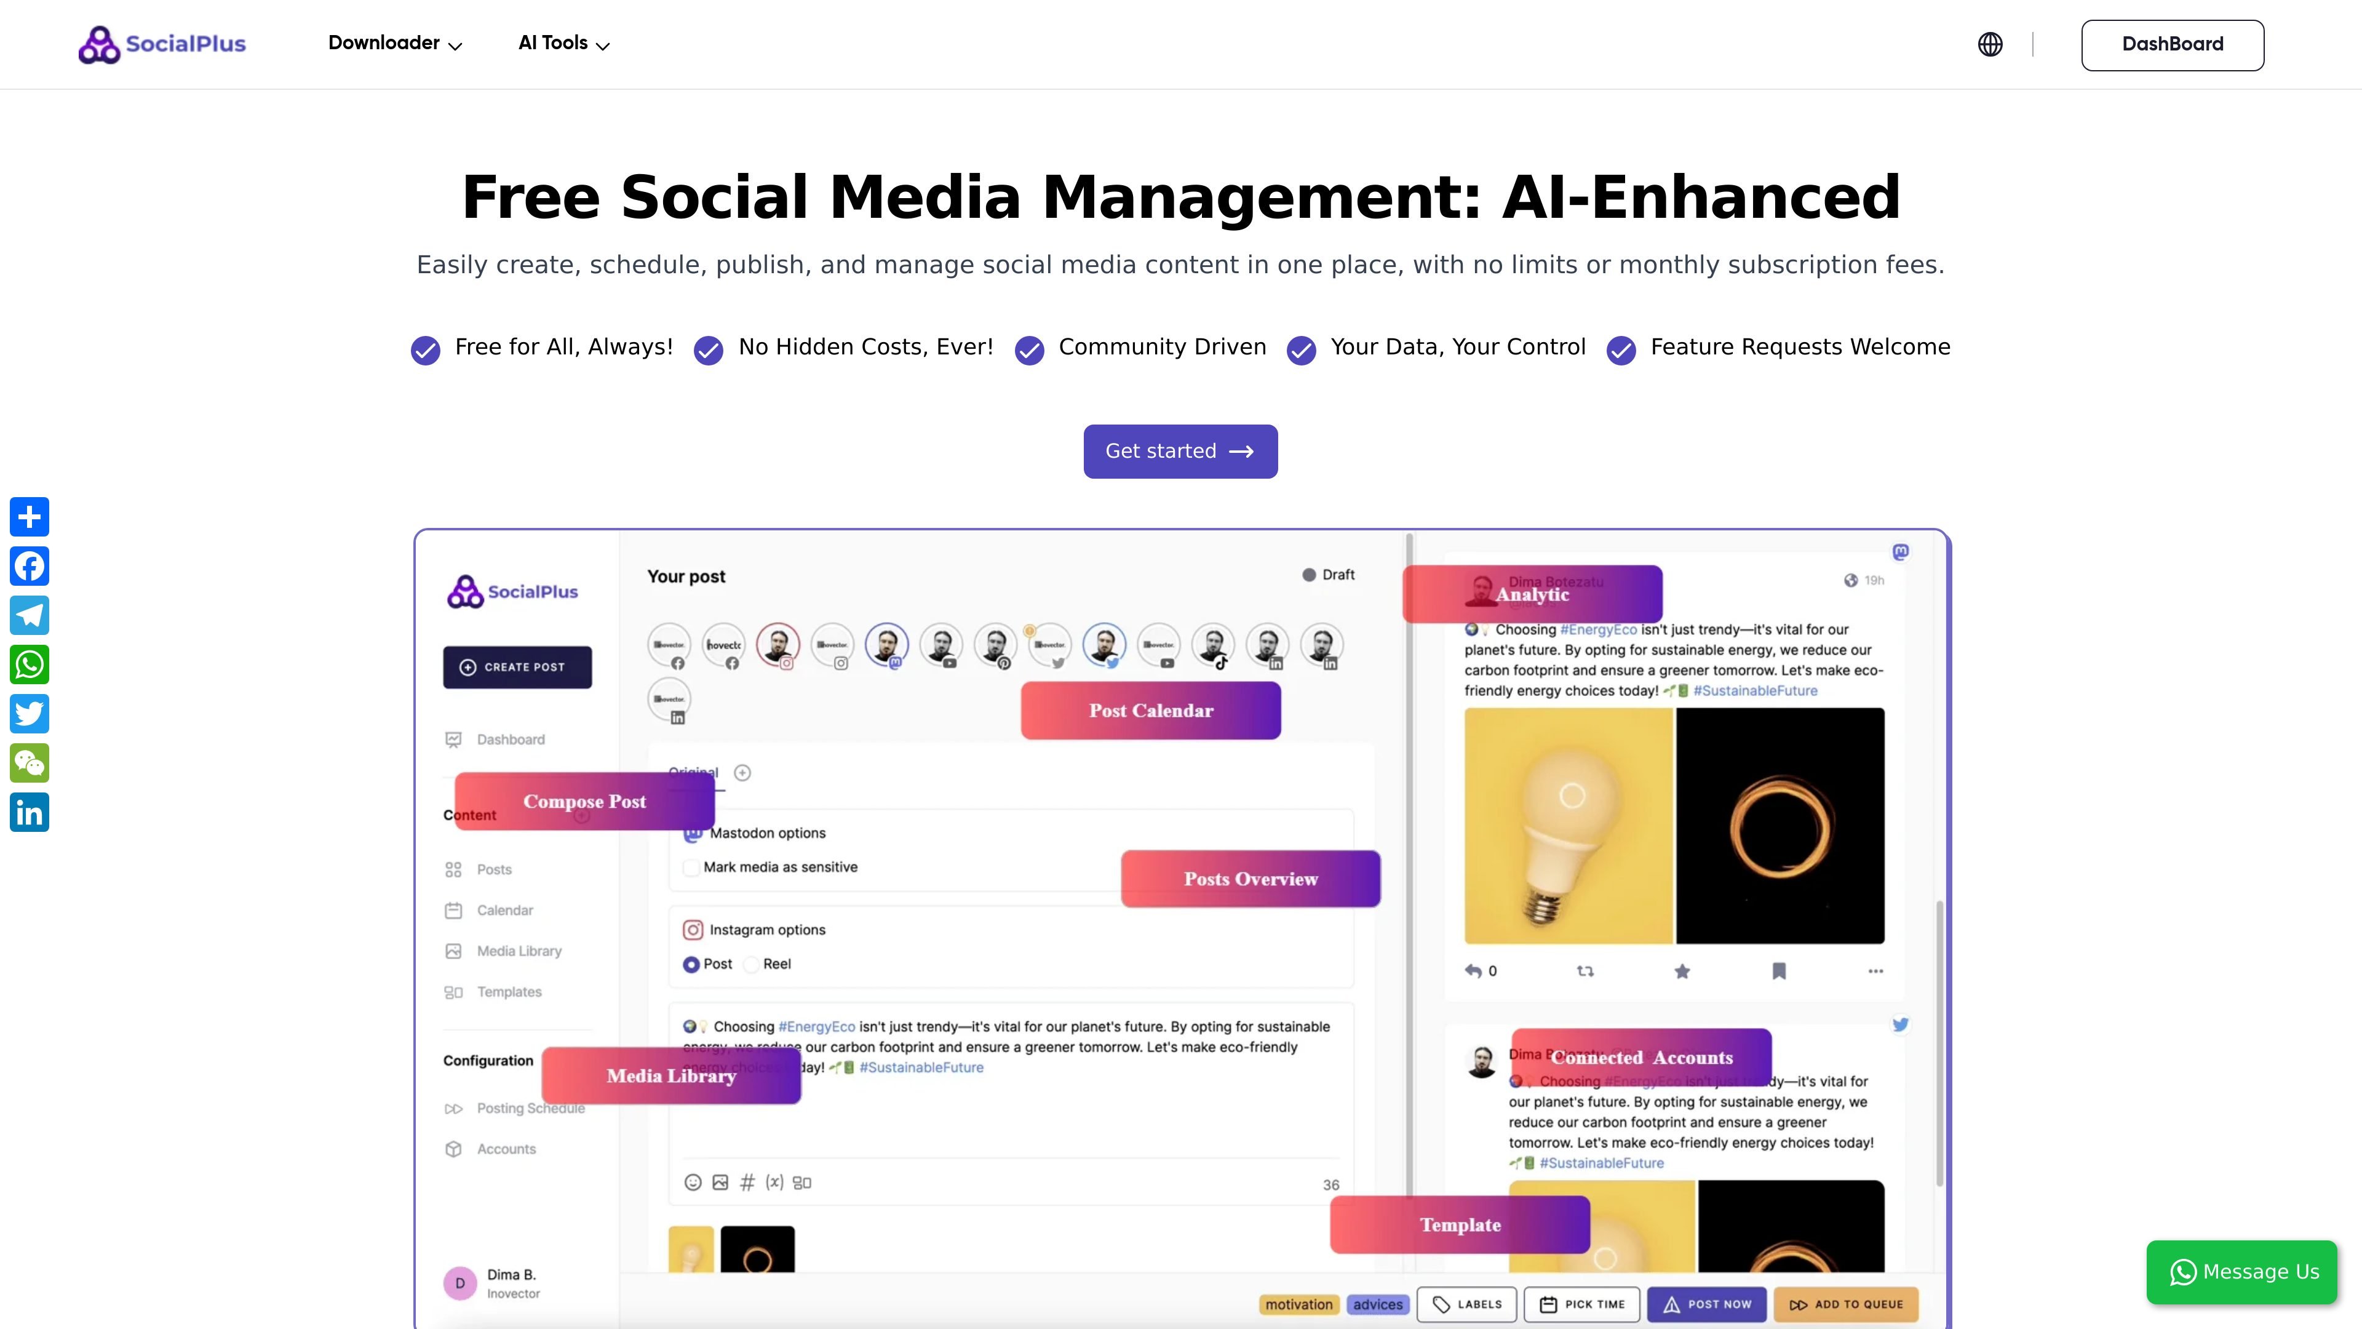Click the PICK TIME button
2362x1329 pixels.
click(1581, 1304)
